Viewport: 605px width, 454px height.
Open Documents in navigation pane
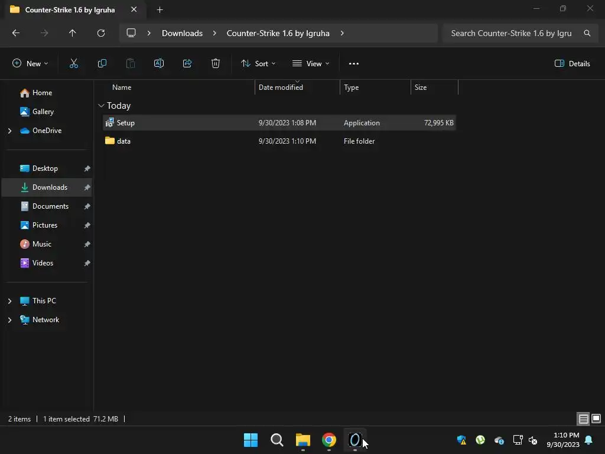pyautogui.click(x=47, y=206)
